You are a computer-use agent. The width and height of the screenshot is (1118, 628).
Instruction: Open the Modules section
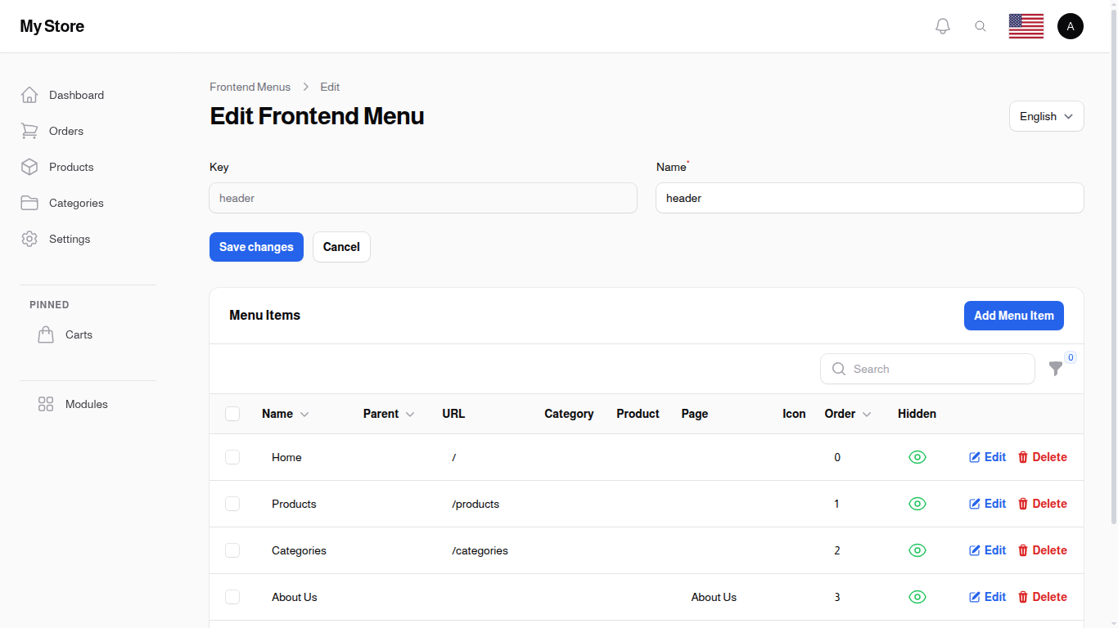click(86, 404)
